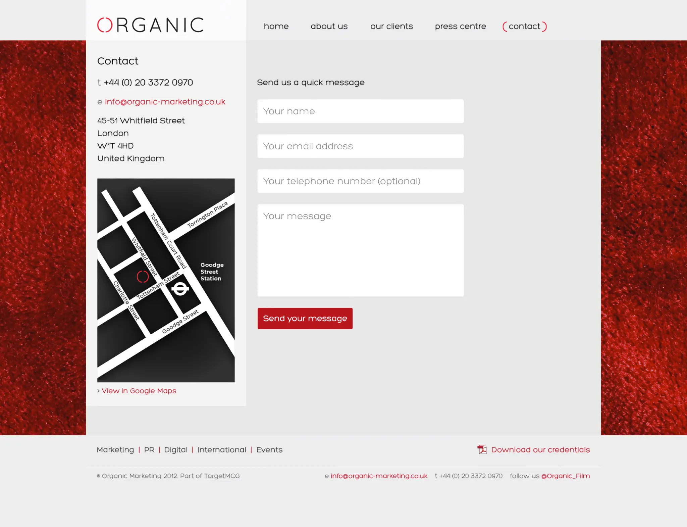The image size is (687, 527).
Task: Click the telephone number field
Action: (360, 181)
